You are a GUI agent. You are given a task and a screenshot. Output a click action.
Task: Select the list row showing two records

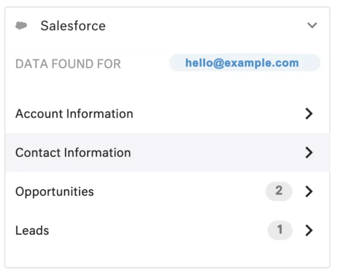point(167,192)
